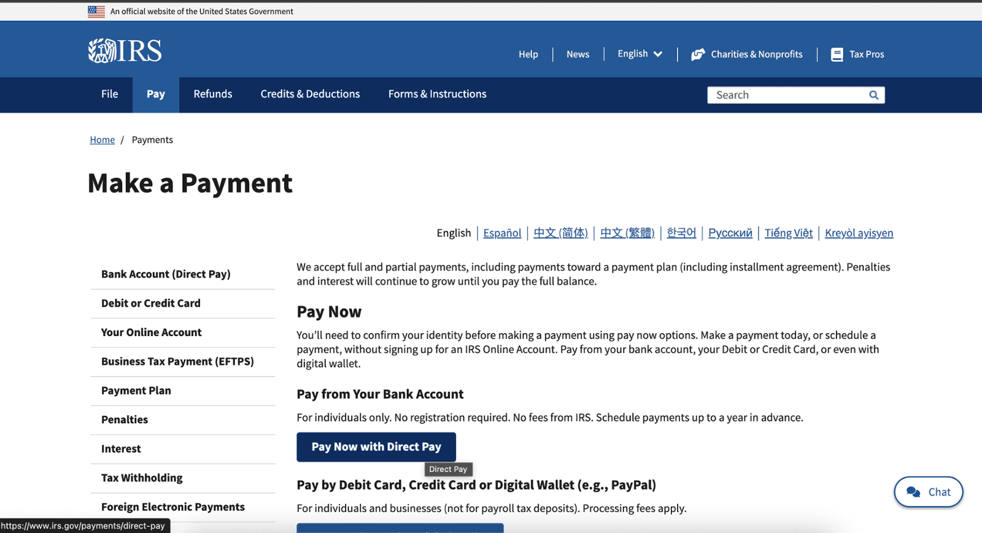Open Payment Plan sidebar item

183,391
